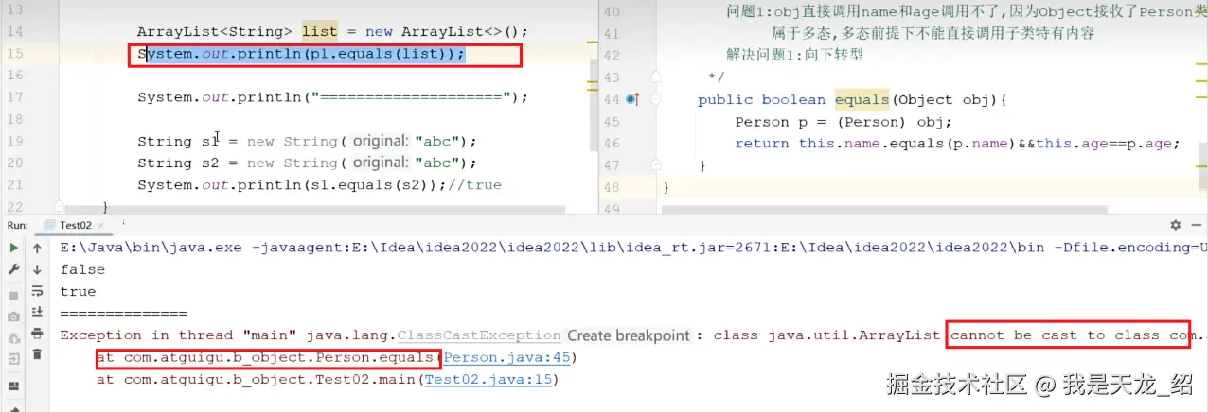
Task: Click the separator println on line 17
Action: [332, 97]
